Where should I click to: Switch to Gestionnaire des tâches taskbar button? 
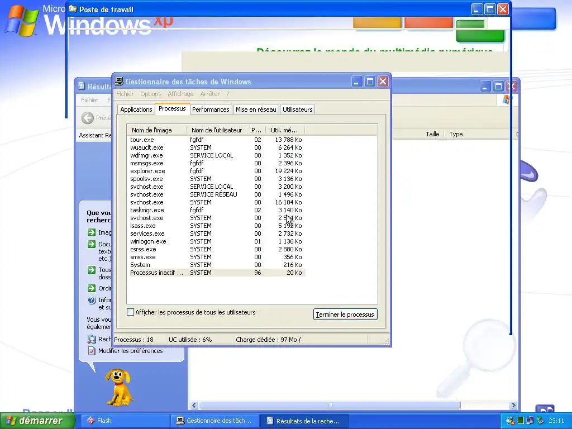(214, 421)
